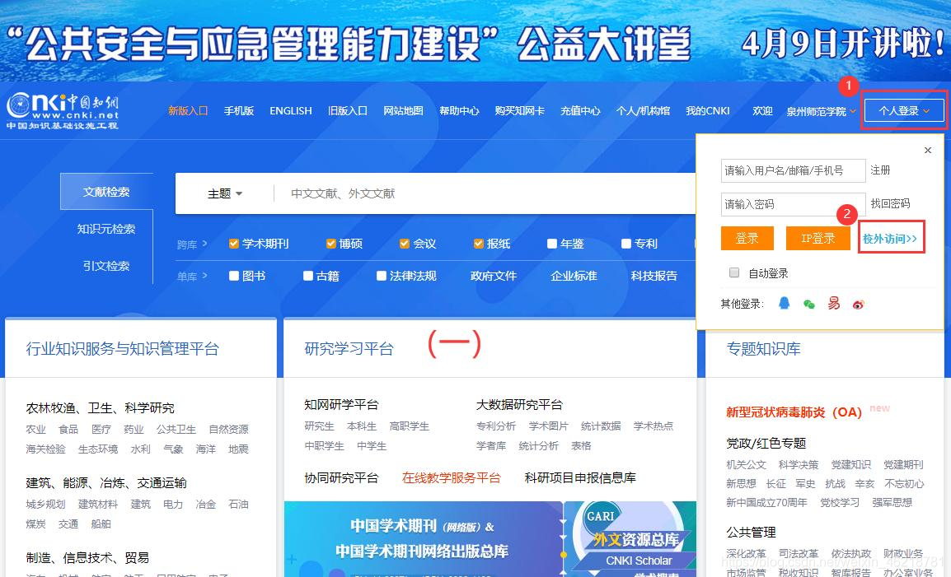The height and width of the screenshot is (577, 951).
Task: Select the 文献检索 tab
Action: pos(106,192)
